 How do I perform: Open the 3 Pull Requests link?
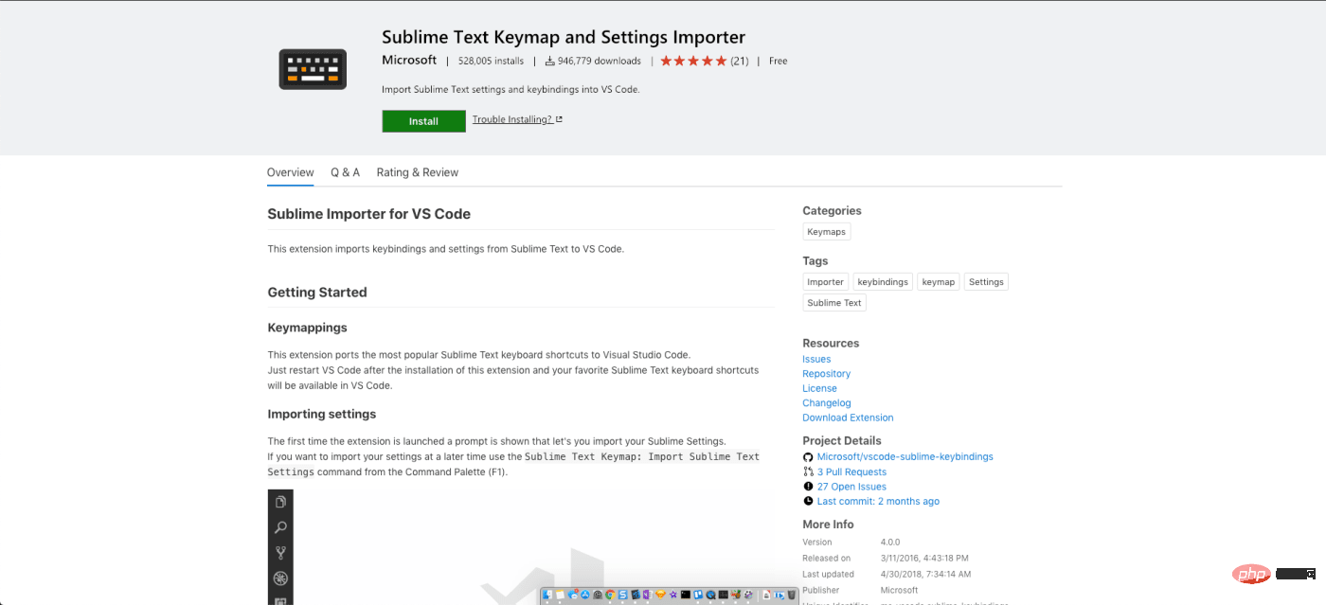[851, 472]
